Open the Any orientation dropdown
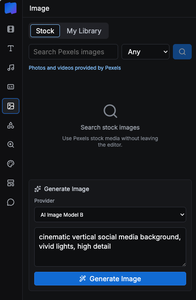 click(146, 52)
